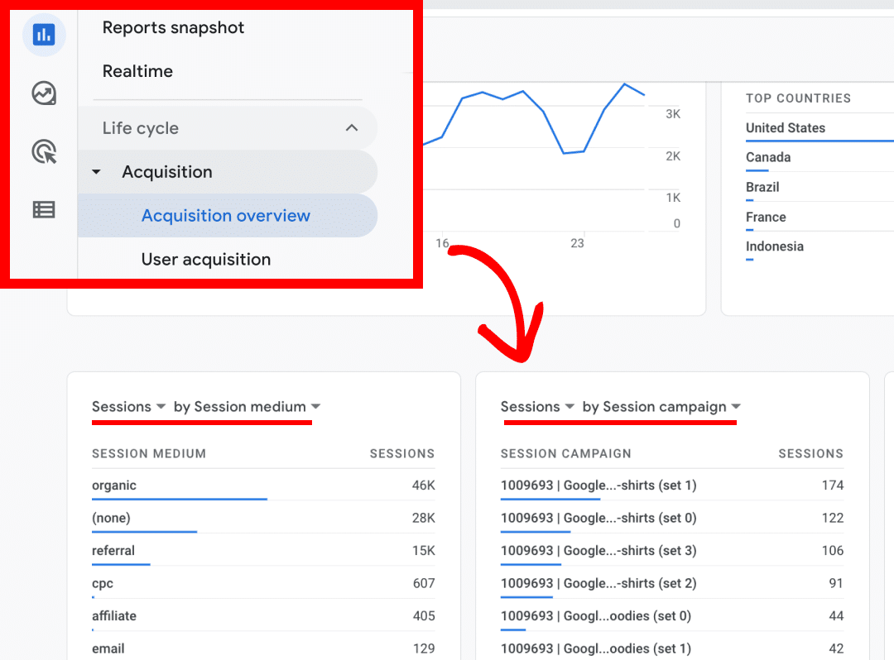Open Reports snapshot
This screenshot has height=660, width=894.
click(173, 27)
